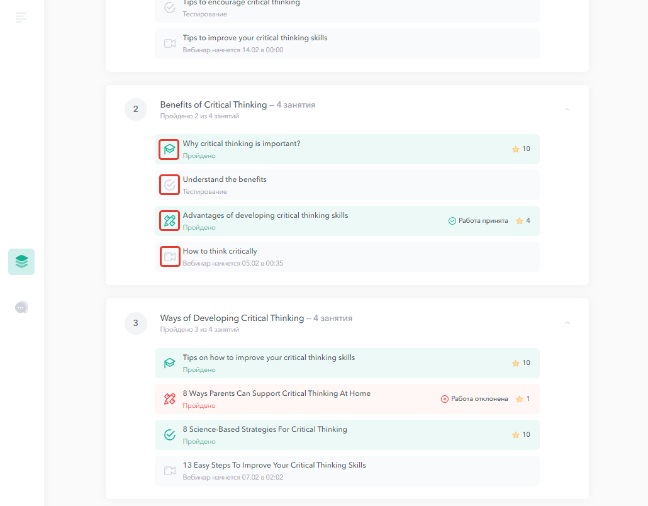Click assignment icon for Advantages of developing lesson

pos(169,221)
